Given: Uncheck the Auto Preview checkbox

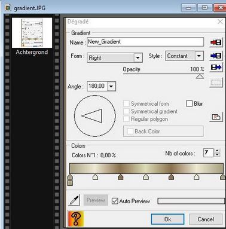Looking at the screenshot, I should [115, 201].
